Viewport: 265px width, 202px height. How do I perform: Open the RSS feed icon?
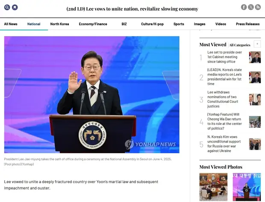pos(258,7)
